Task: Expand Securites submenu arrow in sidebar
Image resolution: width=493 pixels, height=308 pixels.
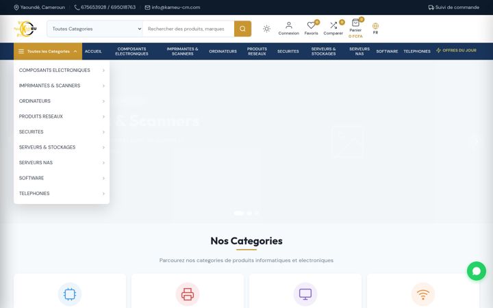Action: click(103, 132)
